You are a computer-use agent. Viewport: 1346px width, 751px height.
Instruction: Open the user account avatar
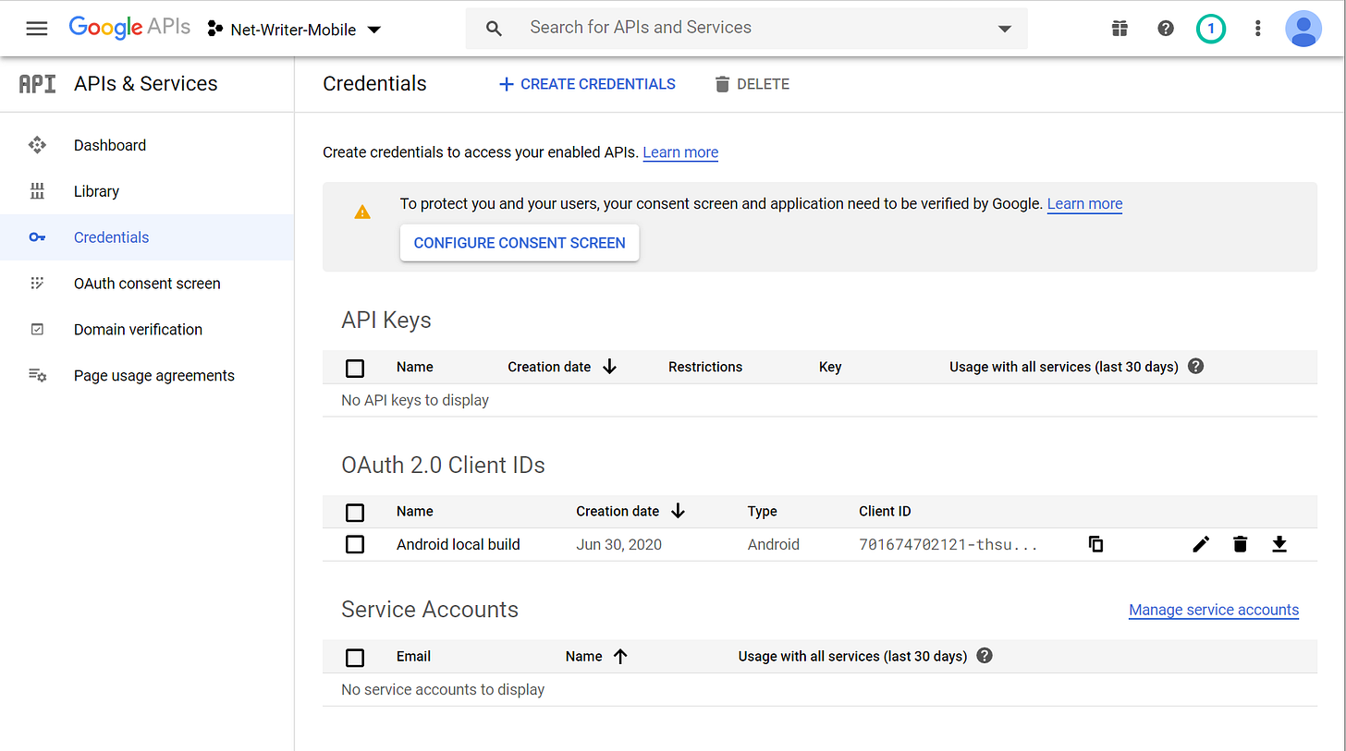[1303, 29]
